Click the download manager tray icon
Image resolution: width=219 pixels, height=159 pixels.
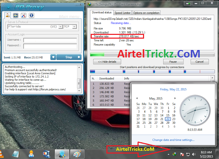pos(175,154)
